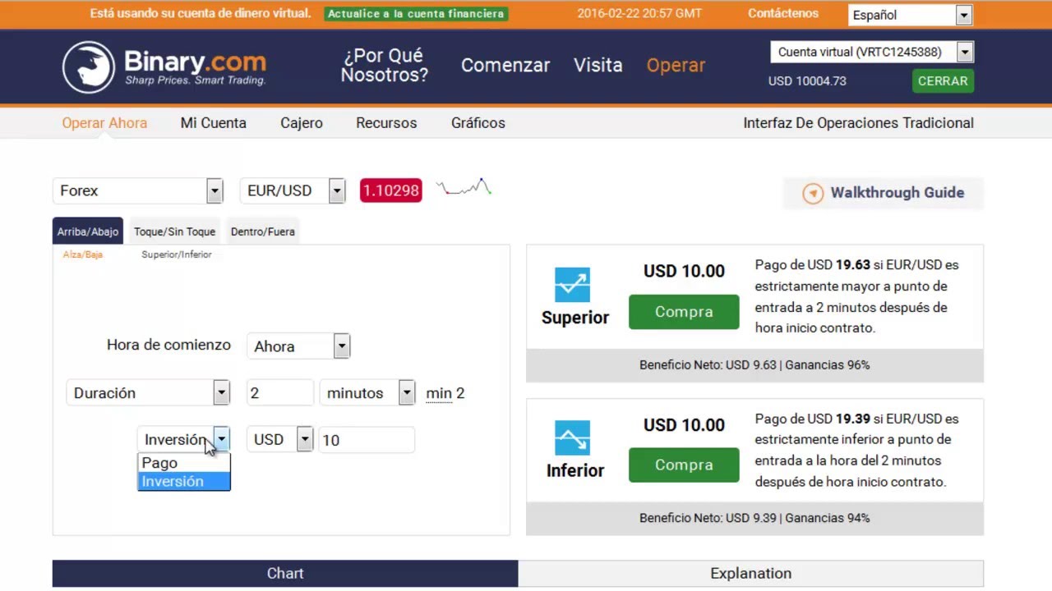Open the Explanation tab
1052x591 pixels.
coord(751,573)
